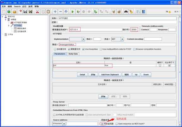This screenshot has width=182, height=127.
Task: Click the Connect timeout input field
Action: pos(154,30)
